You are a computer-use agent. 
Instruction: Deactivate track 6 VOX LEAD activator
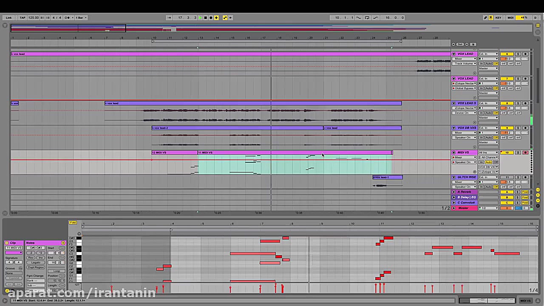(x=507, y=54)
